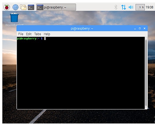Screen dimensions: 155x124
Task: Launch the web browser globe icon
Action: (x=15, y=7)
